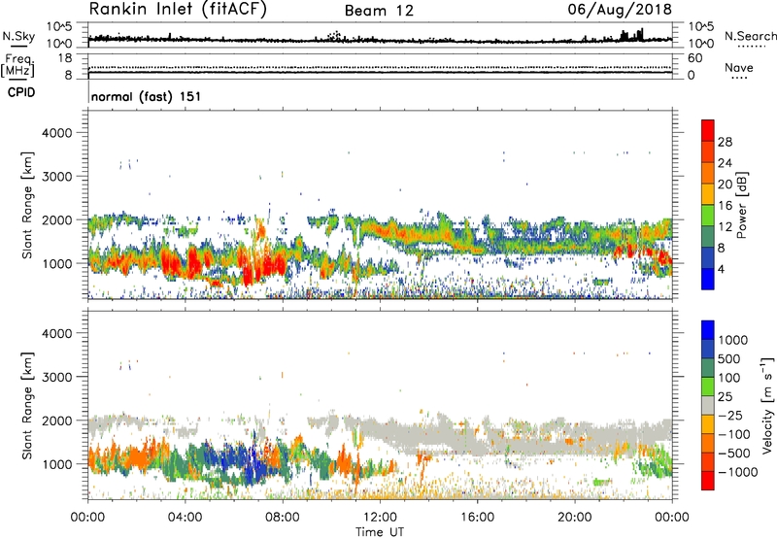This screenshot has height=538, width=777.
Task: Click the 'CPID' label
Action: pyautogui.click(x=21, y=92)
